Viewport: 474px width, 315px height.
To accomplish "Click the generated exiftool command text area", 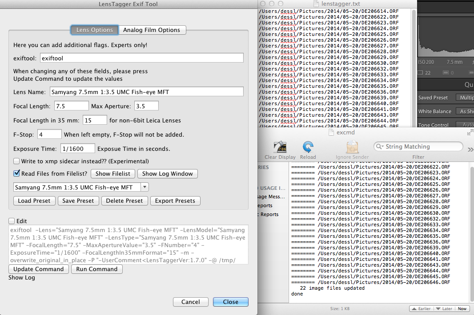I will (x=129, y=244).
